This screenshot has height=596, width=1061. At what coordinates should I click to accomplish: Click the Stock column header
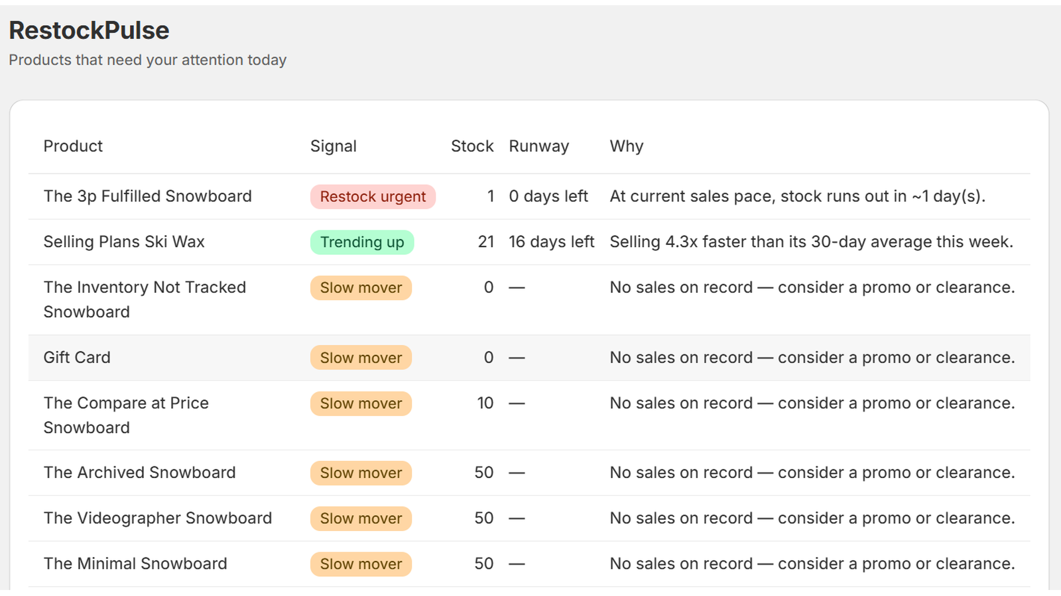pos(472,146)
